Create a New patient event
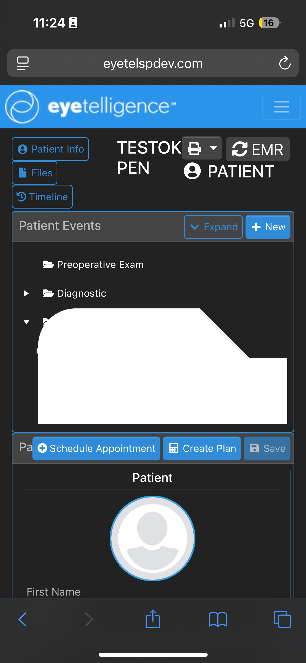Screen dimensions: 306x663 (x=268, y=227)
